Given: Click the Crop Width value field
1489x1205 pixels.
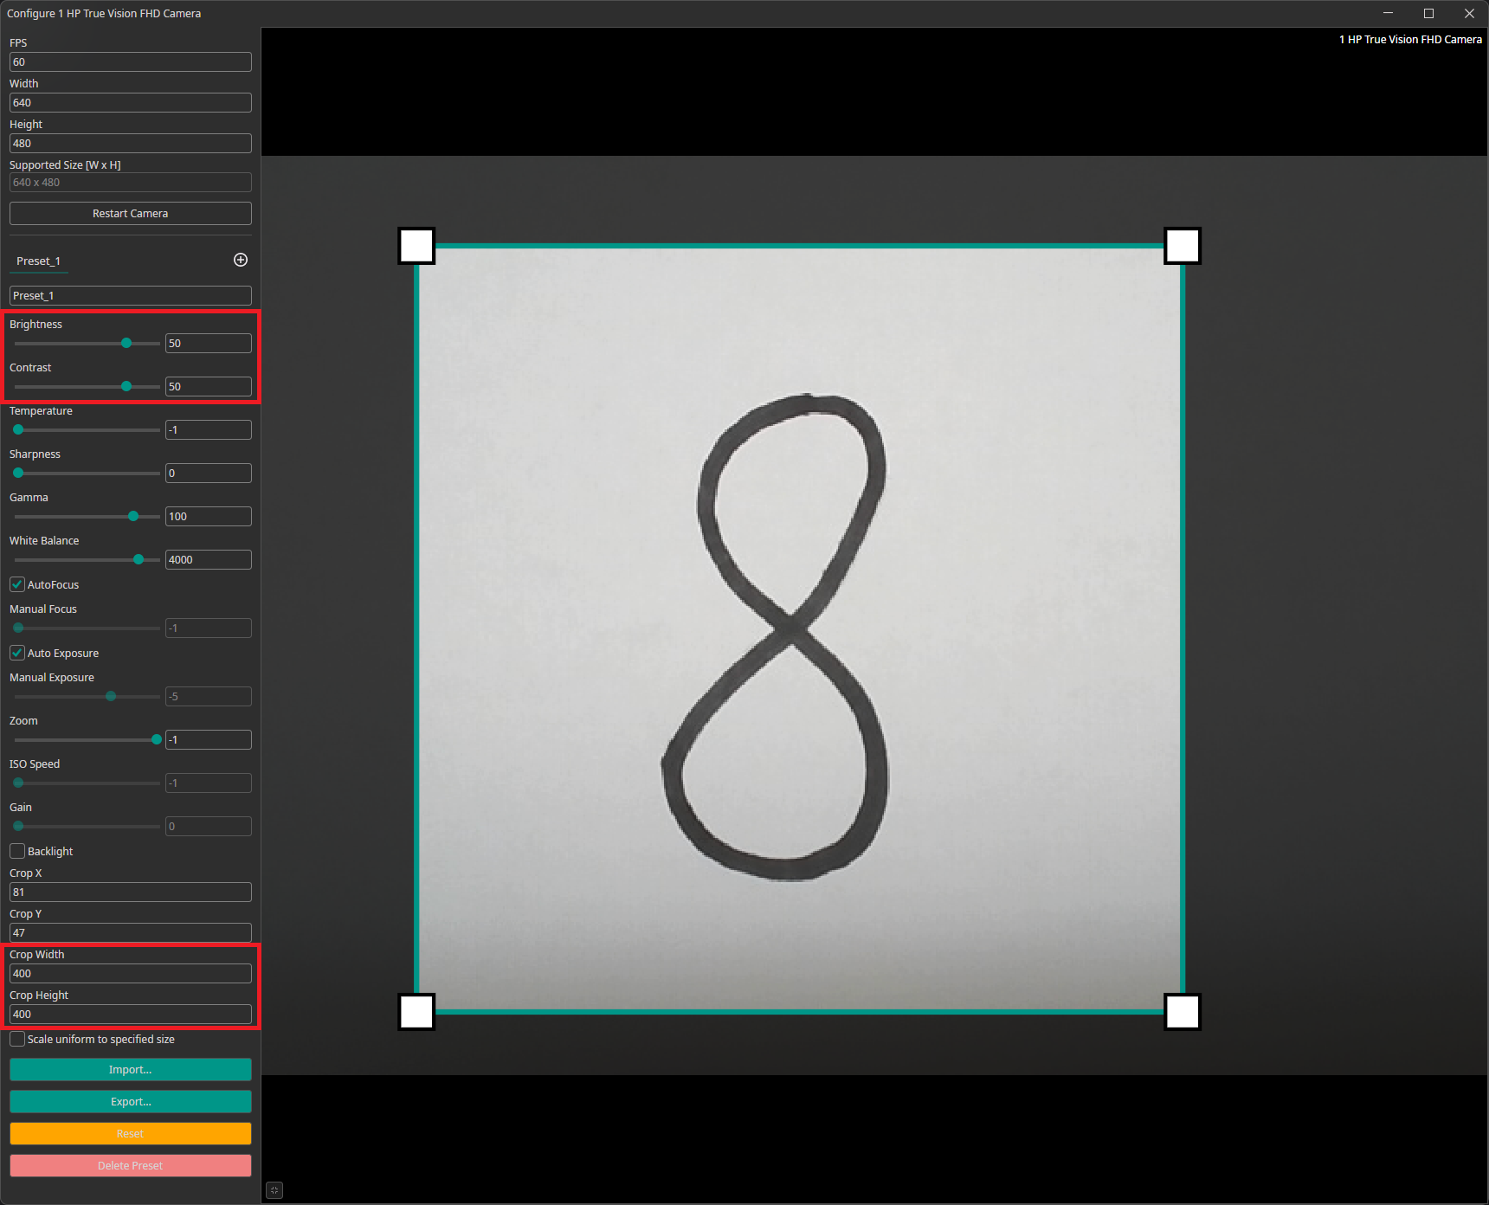Looking at the screenshot, I should tap(130, 973).
